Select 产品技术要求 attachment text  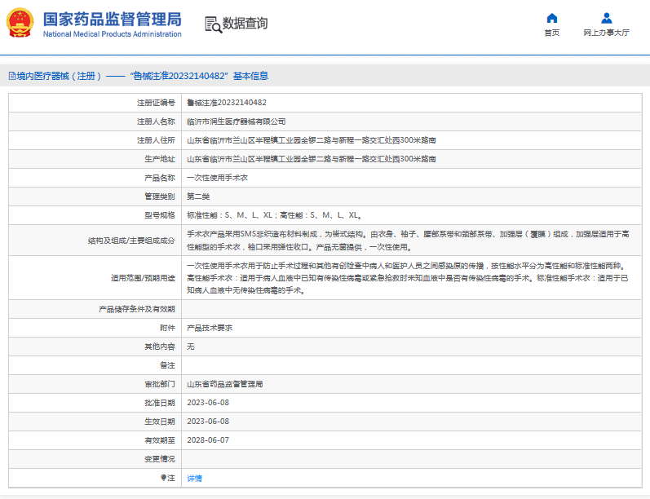click(x=210, y=328)
